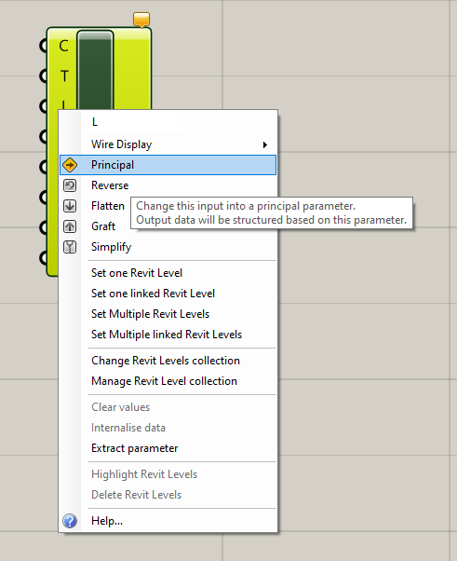Image resolution: width=457 pixels, height=561 pixels.
Task: Click the blue Help question mark icon
Action: coord(70,521)
